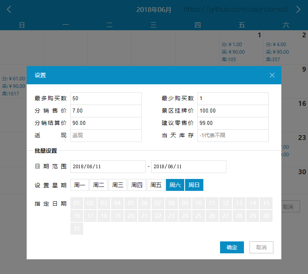308x274 pixels.
Task: Toggle 周四 weekday button
Action: 137,185
